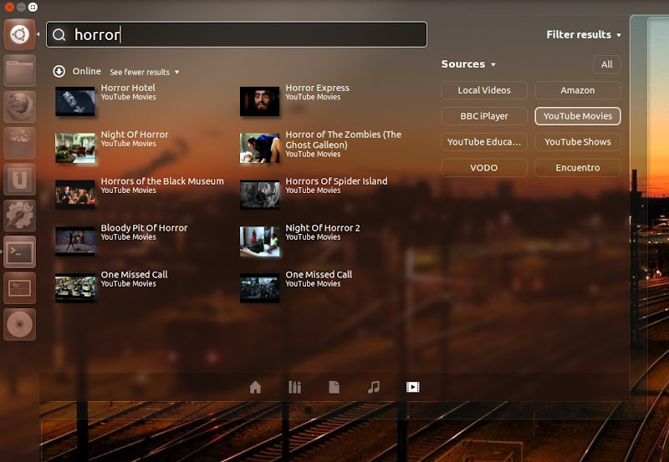
Task: Toggle Local Videos source filter
Action: pyautogui.click(x=484, y=90)
